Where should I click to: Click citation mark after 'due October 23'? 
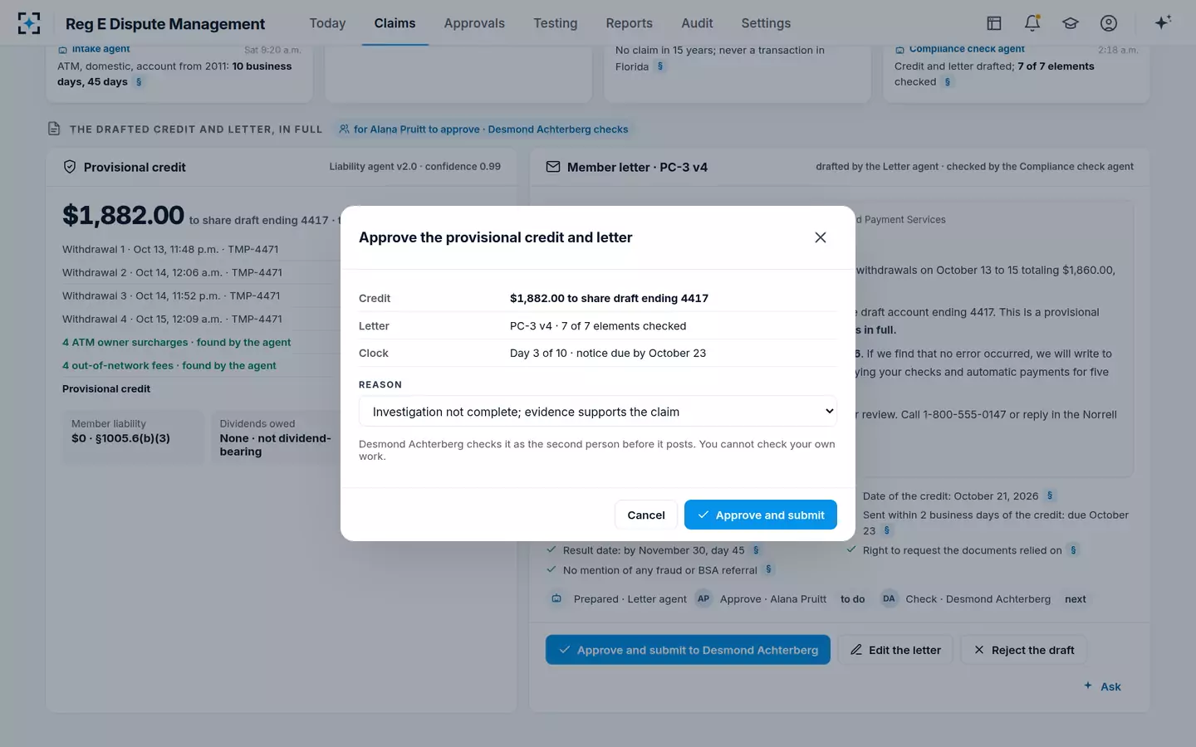coord(887,530)
